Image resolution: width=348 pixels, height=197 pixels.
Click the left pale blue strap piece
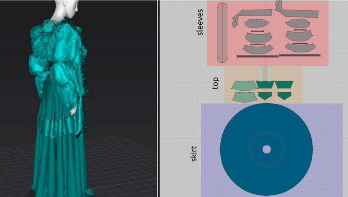pos(261,74)
